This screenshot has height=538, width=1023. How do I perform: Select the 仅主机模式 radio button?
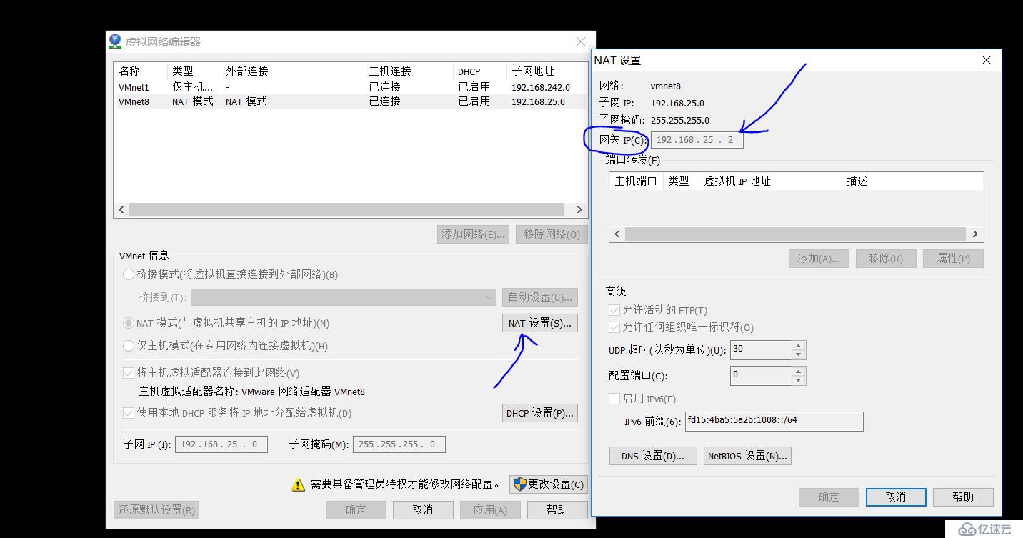pyautogui.click(x=129, y=346)
